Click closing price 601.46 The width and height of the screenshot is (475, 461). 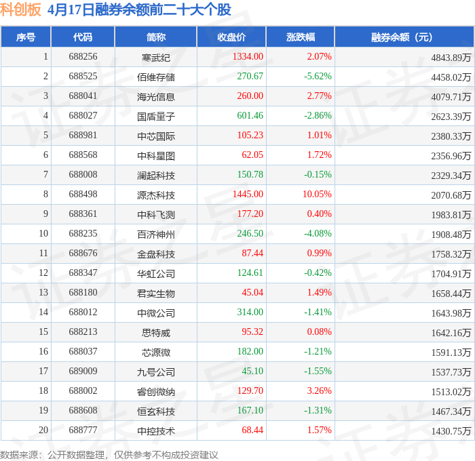[x=250, y=116]
